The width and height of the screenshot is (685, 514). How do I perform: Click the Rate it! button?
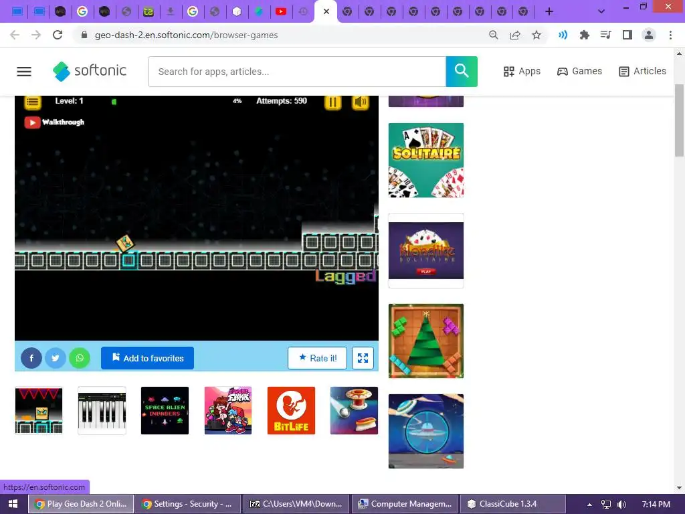[317, 358]
